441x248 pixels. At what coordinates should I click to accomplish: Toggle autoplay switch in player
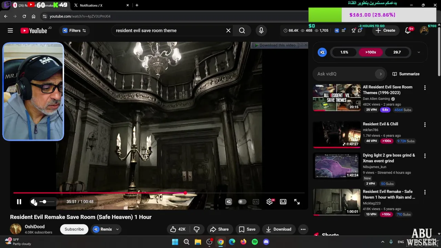(242, 201)
